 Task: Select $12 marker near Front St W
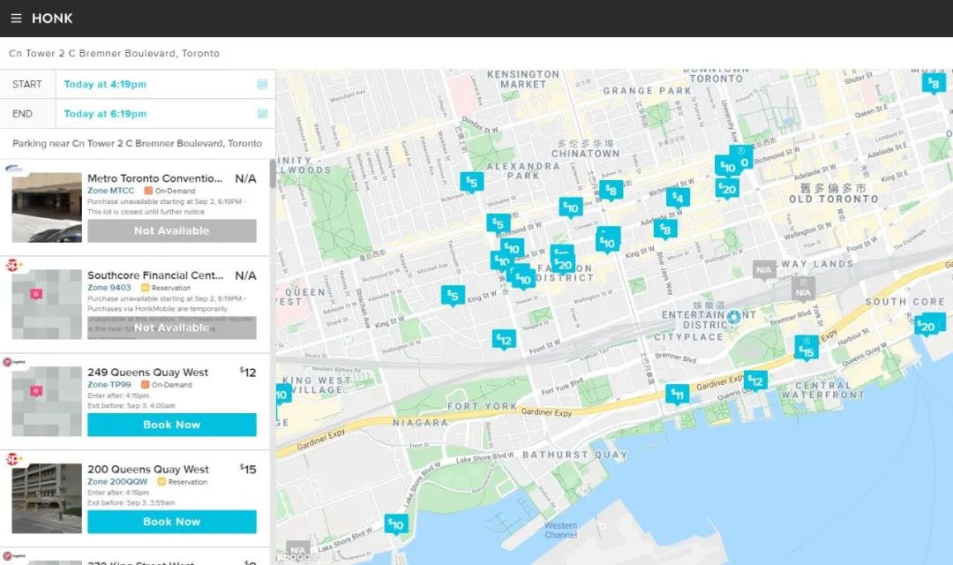(504, 339)
